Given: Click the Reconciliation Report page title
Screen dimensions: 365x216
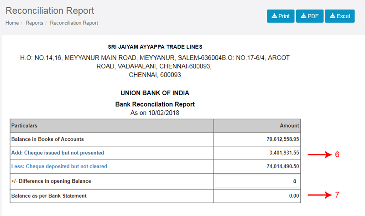Looking at the screenshot, I should [50, 10].
